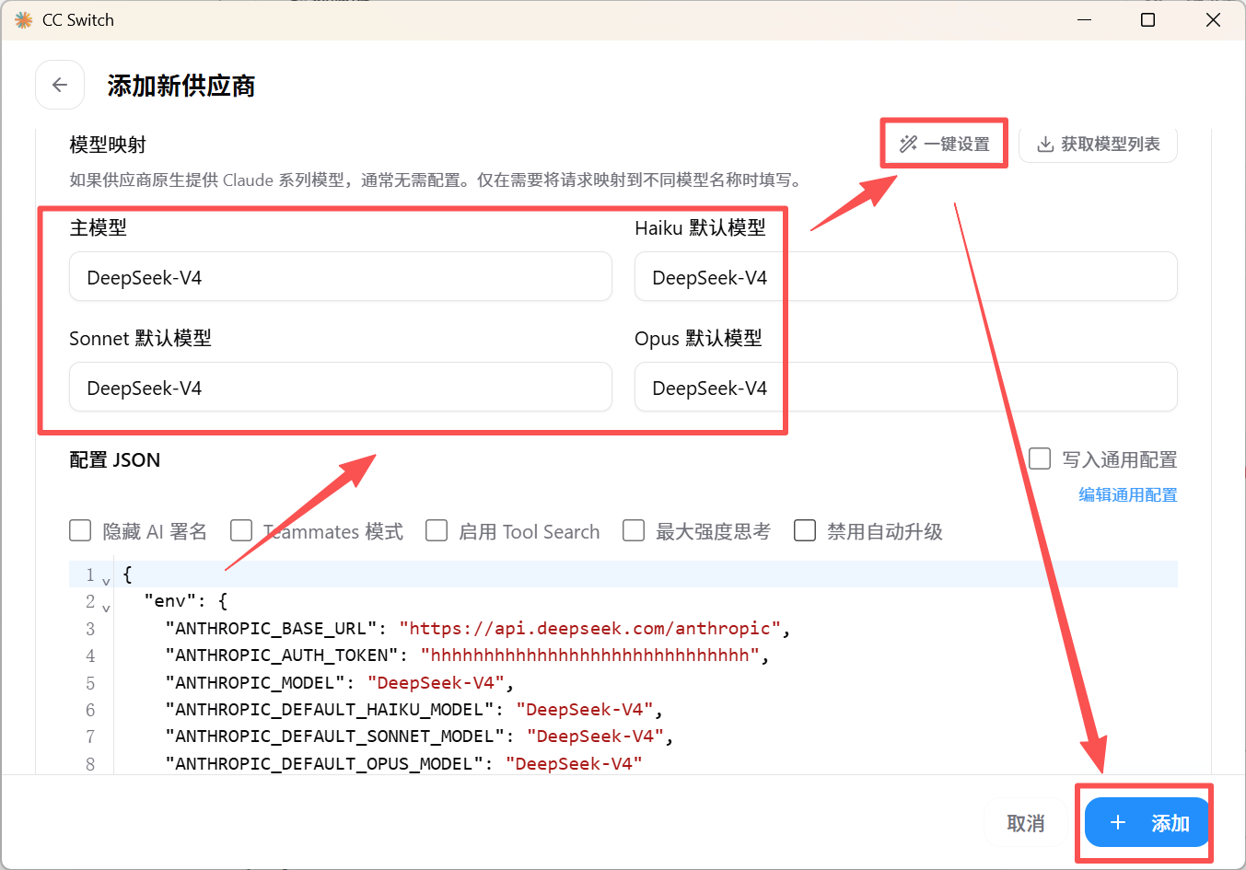Maximize the CC Switch window
The image size is (1246, 870).
(1148, 20)
